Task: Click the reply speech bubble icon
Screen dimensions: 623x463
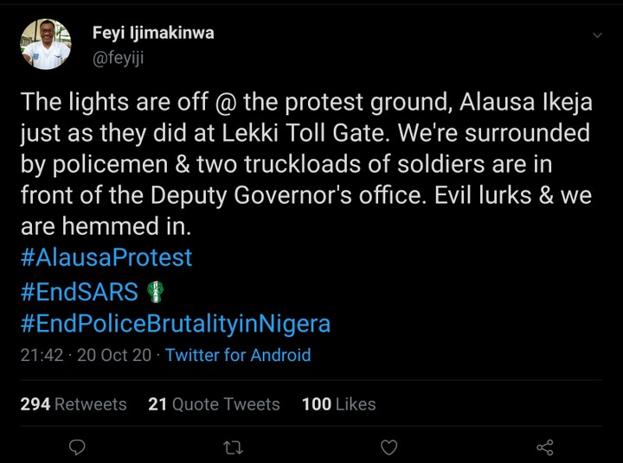Action: click(77, 447)
